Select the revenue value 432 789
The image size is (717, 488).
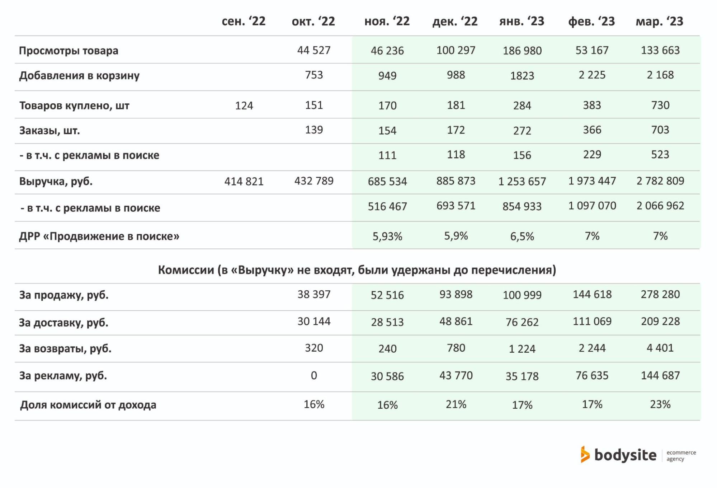(314, 181)
